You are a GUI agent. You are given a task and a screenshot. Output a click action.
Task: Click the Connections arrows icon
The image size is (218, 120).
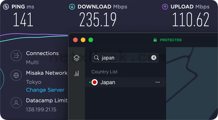pos(16,56)
